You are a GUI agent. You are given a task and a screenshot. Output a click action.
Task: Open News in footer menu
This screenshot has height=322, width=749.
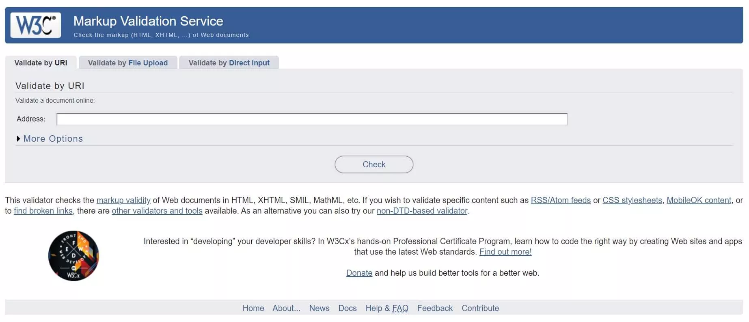pyautogui.click(x=319, y=308)
